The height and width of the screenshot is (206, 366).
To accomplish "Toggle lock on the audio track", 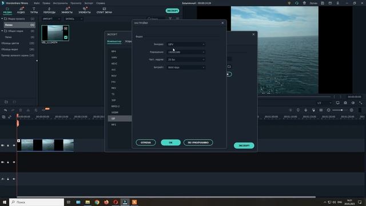I will coord(8,179).
